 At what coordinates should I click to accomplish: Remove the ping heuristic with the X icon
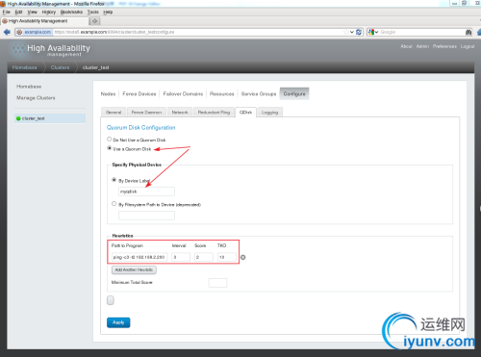243,257
